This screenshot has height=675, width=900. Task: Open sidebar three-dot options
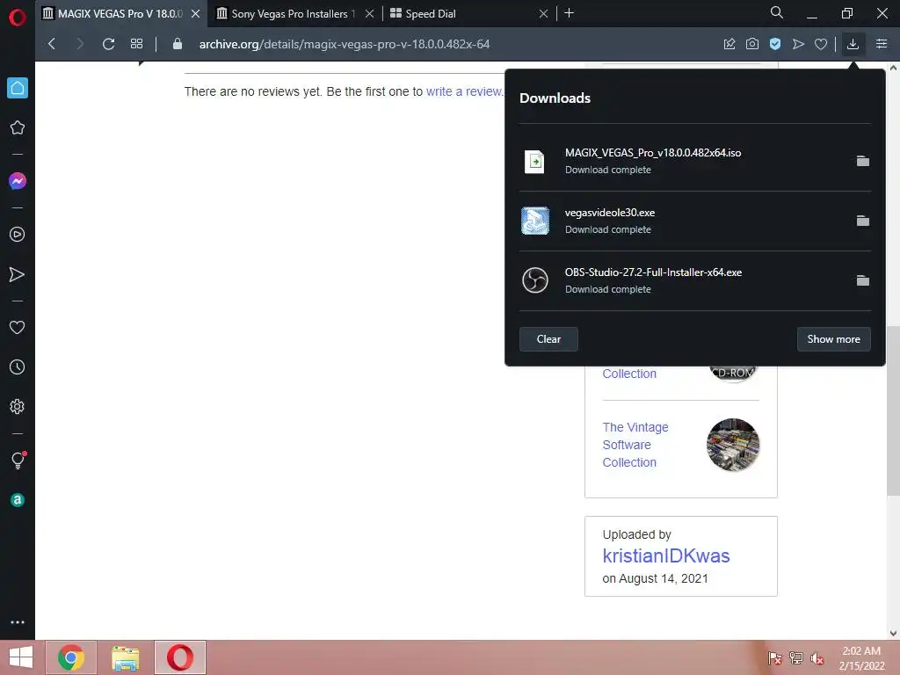click(18, 622)
